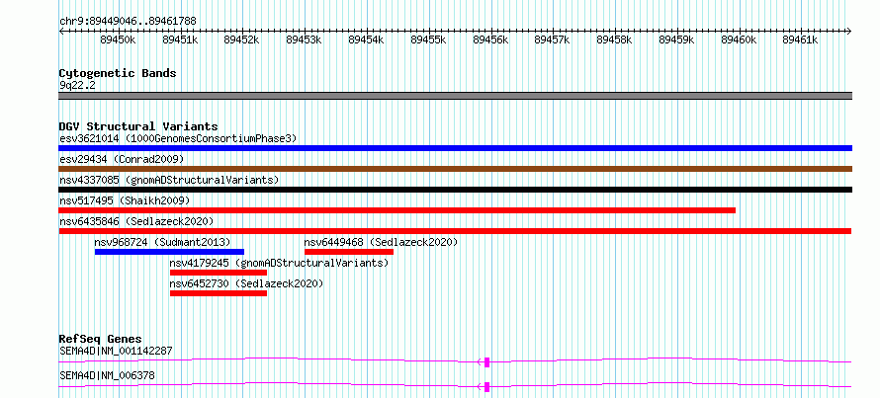This screenshot has height=398, width=880.
Task: Click the nsv6435846 red variant bar
Action: click(455, 231)
